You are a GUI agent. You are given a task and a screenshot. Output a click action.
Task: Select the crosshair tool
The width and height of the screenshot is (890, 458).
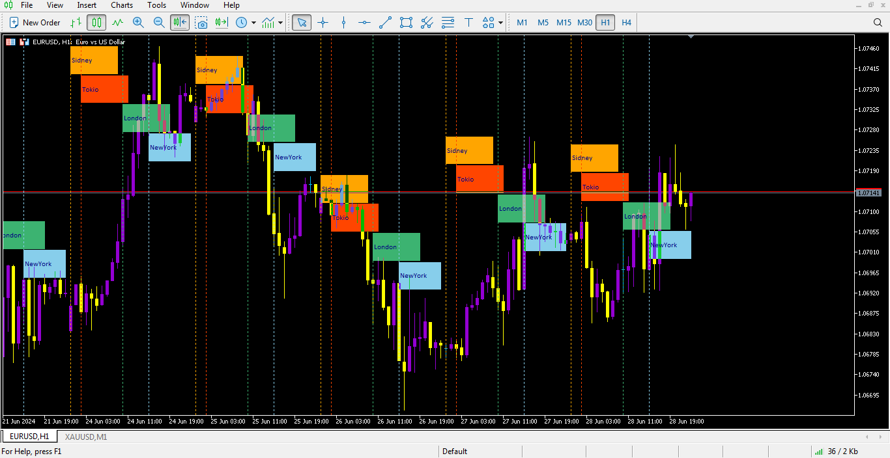pos(323,23)
